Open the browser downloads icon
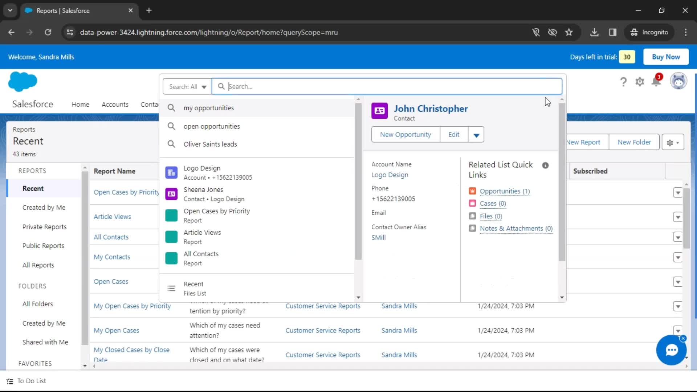This screenshot has height=392, width=697. [x=594, y=32]
